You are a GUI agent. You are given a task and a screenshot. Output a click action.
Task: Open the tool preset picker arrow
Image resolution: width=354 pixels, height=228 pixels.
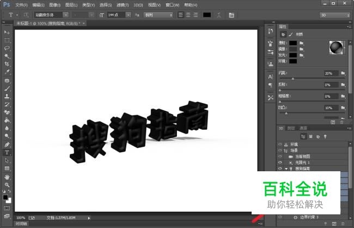pos(17,15)
